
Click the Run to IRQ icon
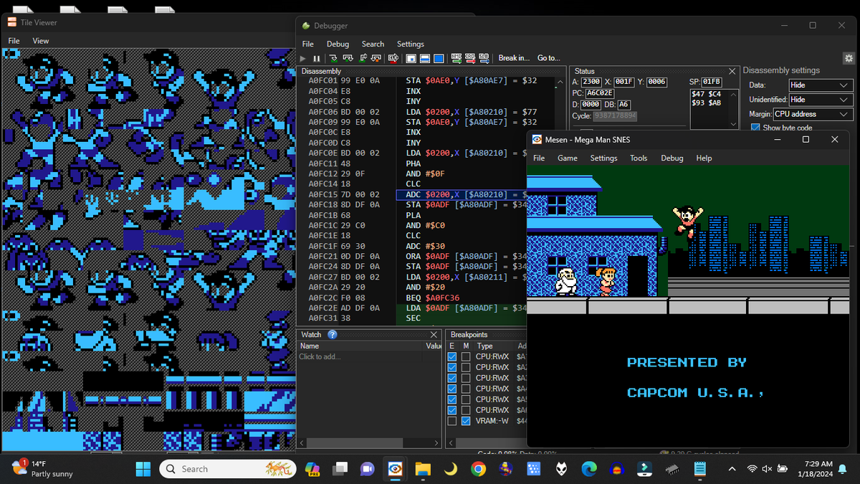(x=471, y=58)
